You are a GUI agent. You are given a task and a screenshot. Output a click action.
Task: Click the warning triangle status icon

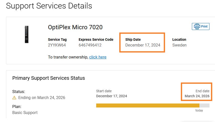click(x=14, y=98)
